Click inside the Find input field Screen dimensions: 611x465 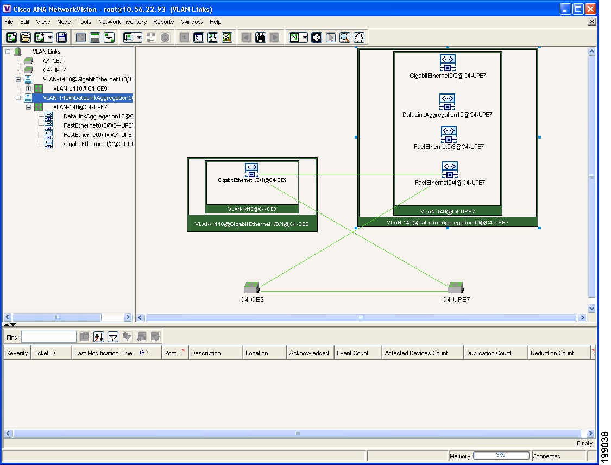pos(49,337)
